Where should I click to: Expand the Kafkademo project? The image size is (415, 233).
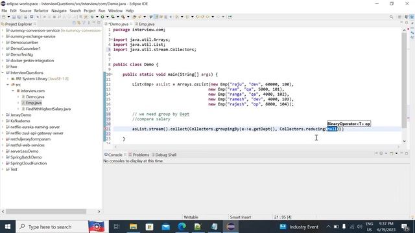point(3,121)
